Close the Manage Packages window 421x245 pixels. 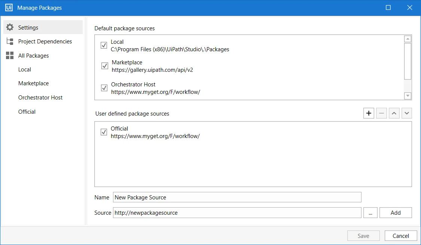409,7
